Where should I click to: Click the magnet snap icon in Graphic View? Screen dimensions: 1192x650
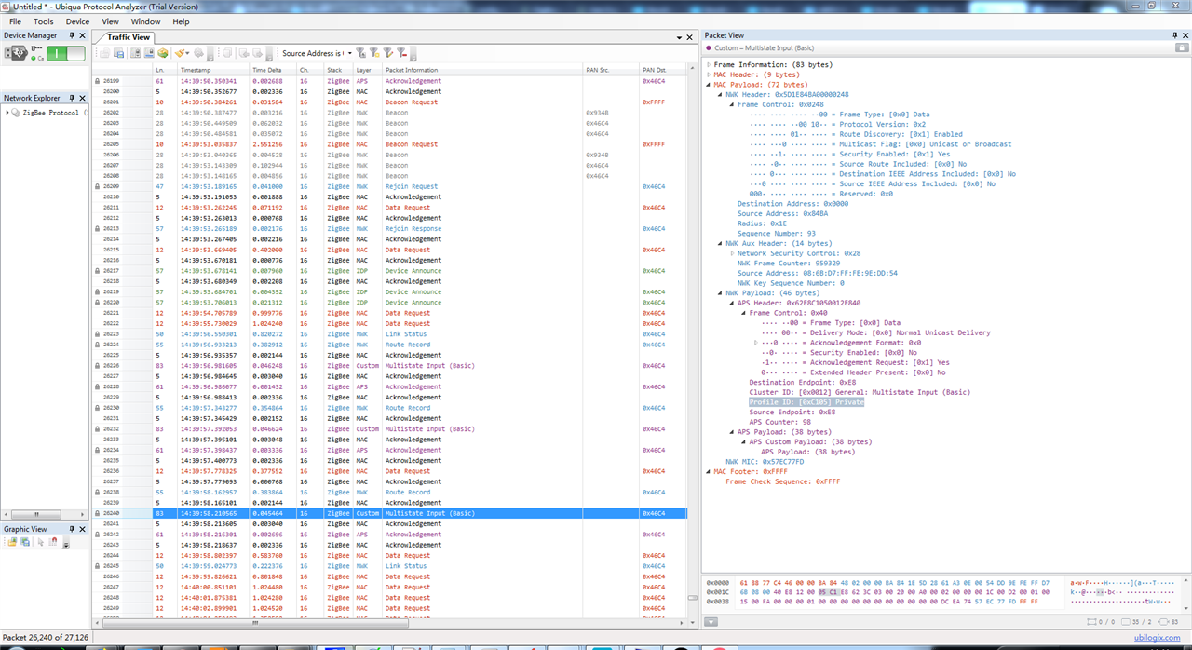pyautogui.click(x=53, y=542)
